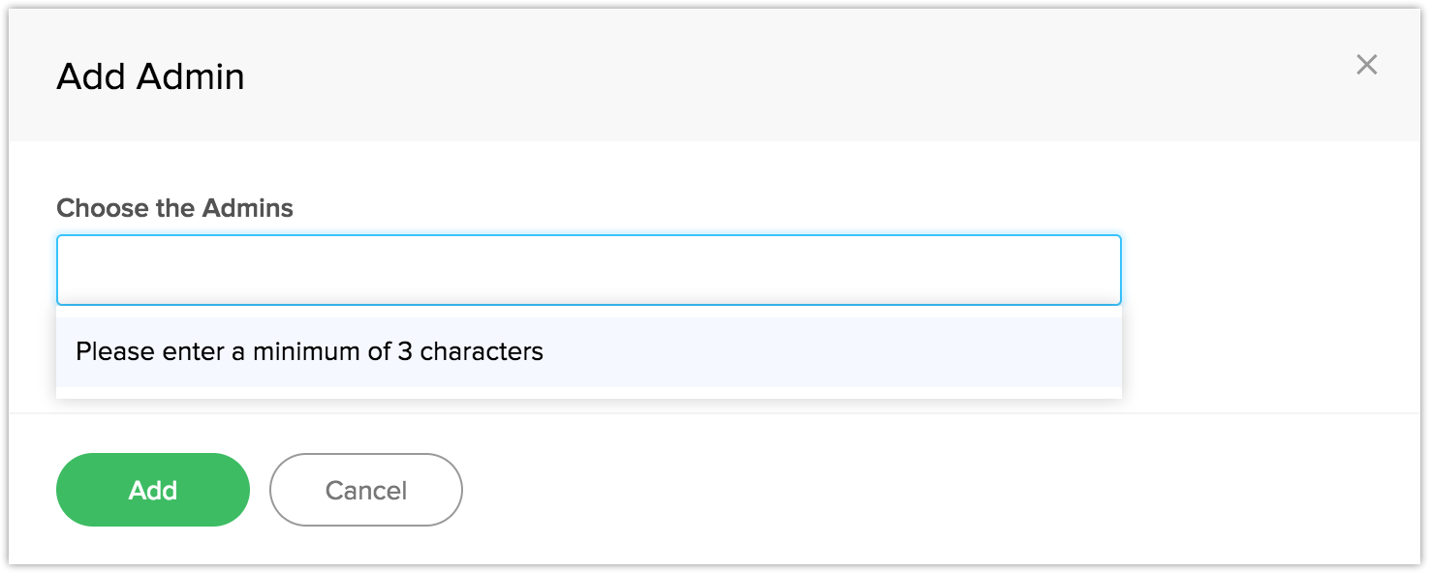Cancel adding an admin

365,490
